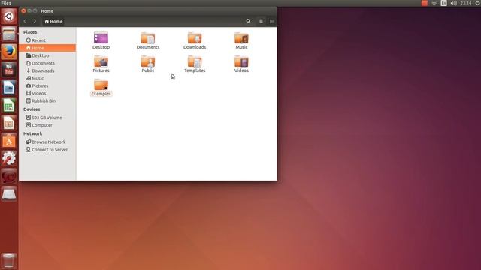This screenshot has height=270, width=481.
Task: Click the Files label in top panel
Action: click(x=6, y=3)
